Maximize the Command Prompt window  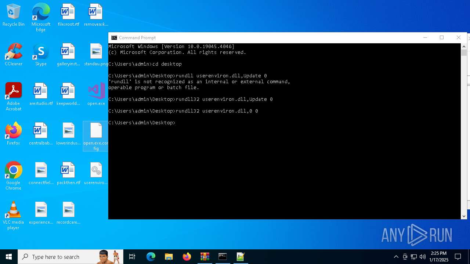[442, 38]
